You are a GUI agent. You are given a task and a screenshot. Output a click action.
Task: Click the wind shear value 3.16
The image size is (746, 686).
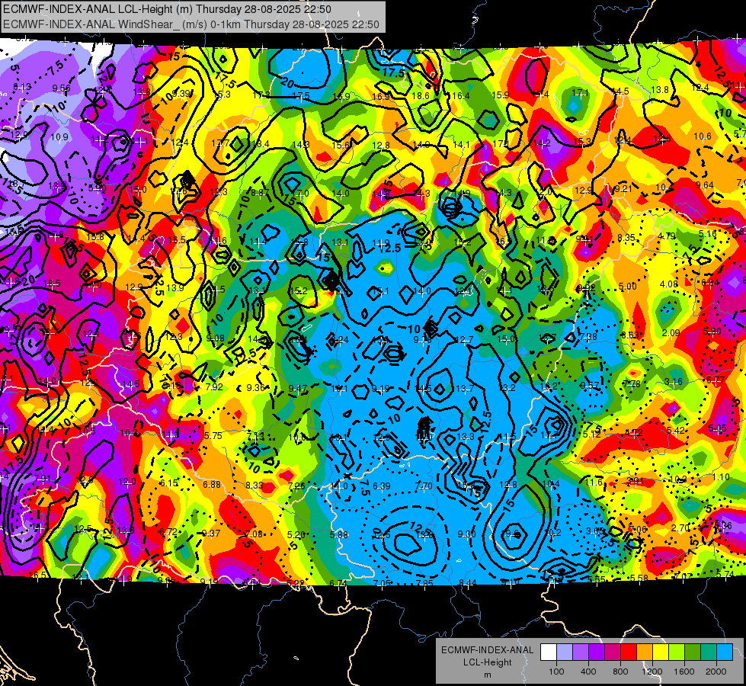673,381
